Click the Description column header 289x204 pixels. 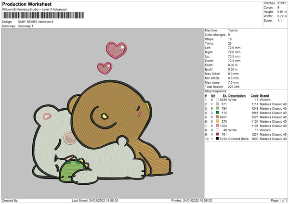coord(237,96)
